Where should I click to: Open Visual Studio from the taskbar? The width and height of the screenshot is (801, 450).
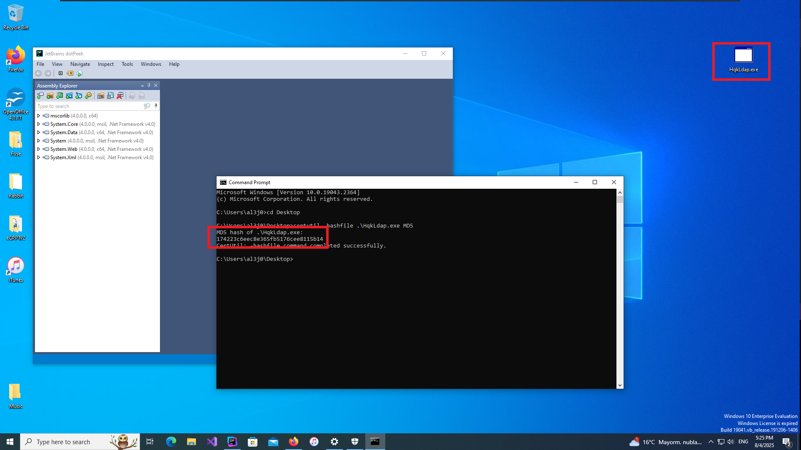[212, 442]
